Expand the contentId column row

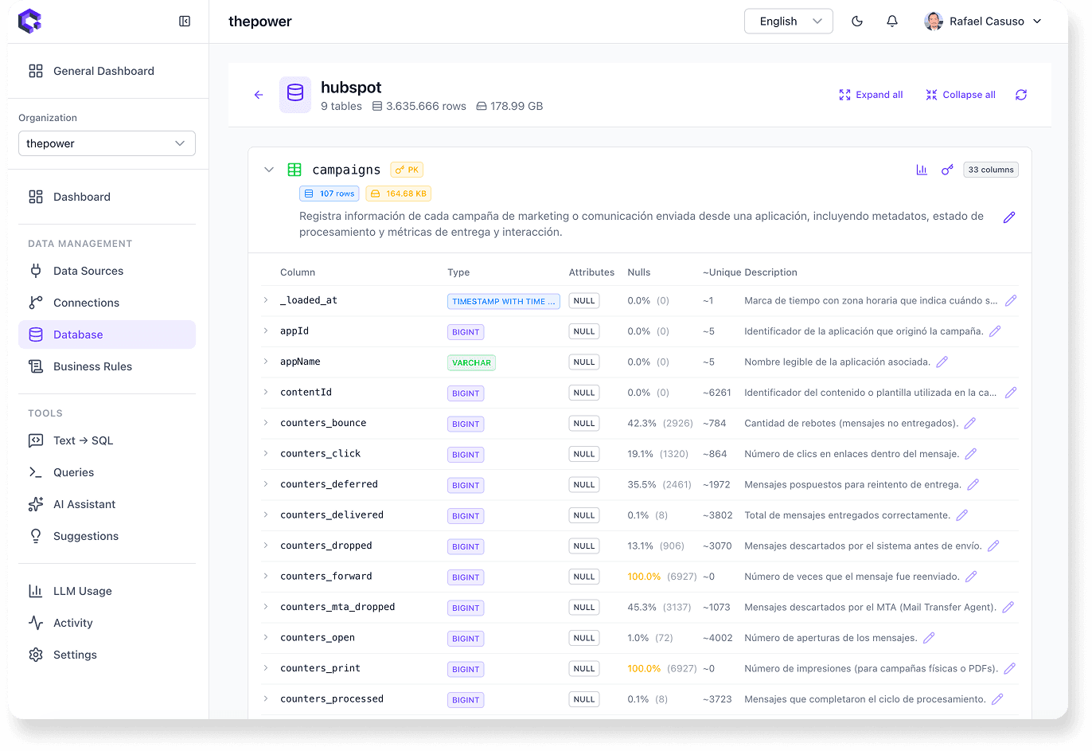pos(266,392)
